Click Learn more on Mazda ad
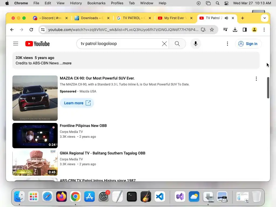Image resolution: width=276 pixels, height=207 pixels. 77,103
